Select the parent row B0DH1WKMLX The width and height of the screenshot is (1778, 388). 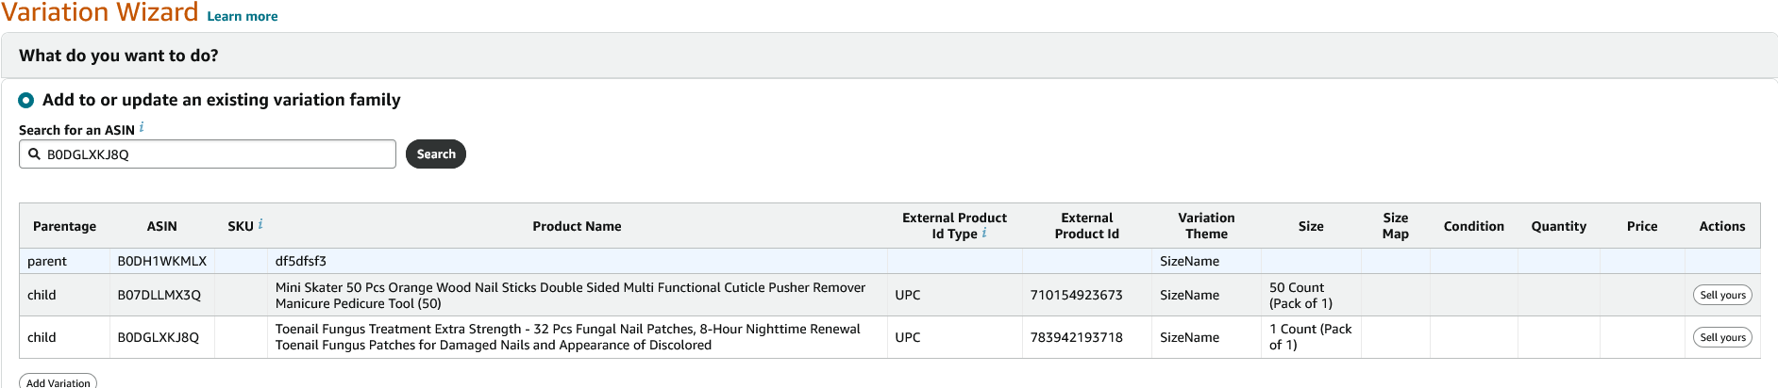[889, 261]
